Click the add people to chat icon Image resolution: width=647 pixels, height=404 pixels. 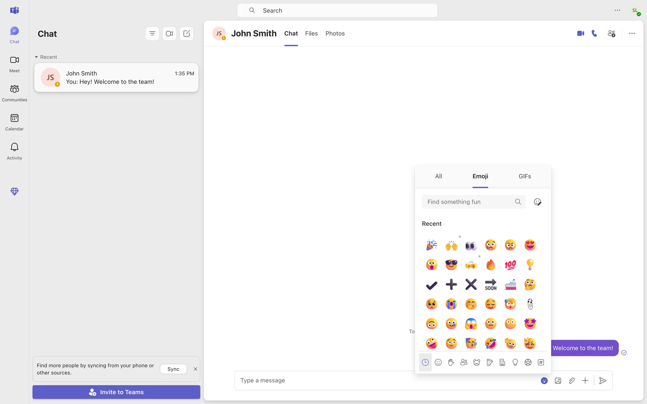[x=611, y=33]
